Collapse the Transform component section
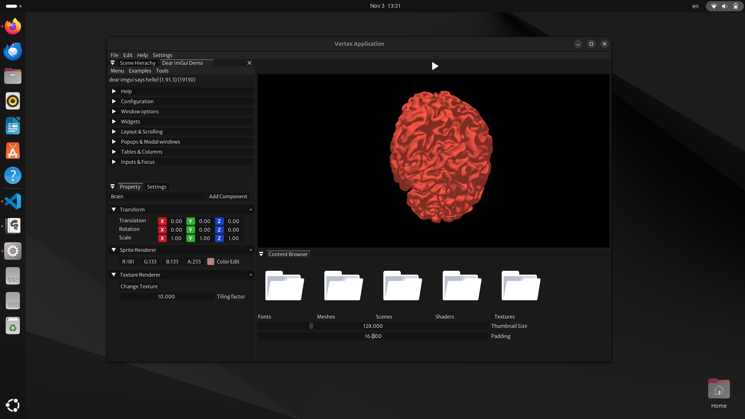Image resolution: width=745 pixels, height=419 pixels. point(114,209)
